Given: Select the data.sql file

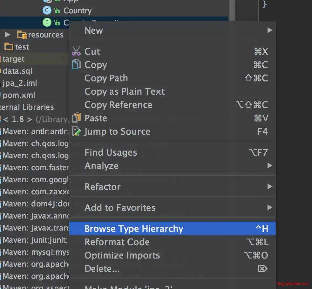Looking at the screenshot, I should click(17, 71).
